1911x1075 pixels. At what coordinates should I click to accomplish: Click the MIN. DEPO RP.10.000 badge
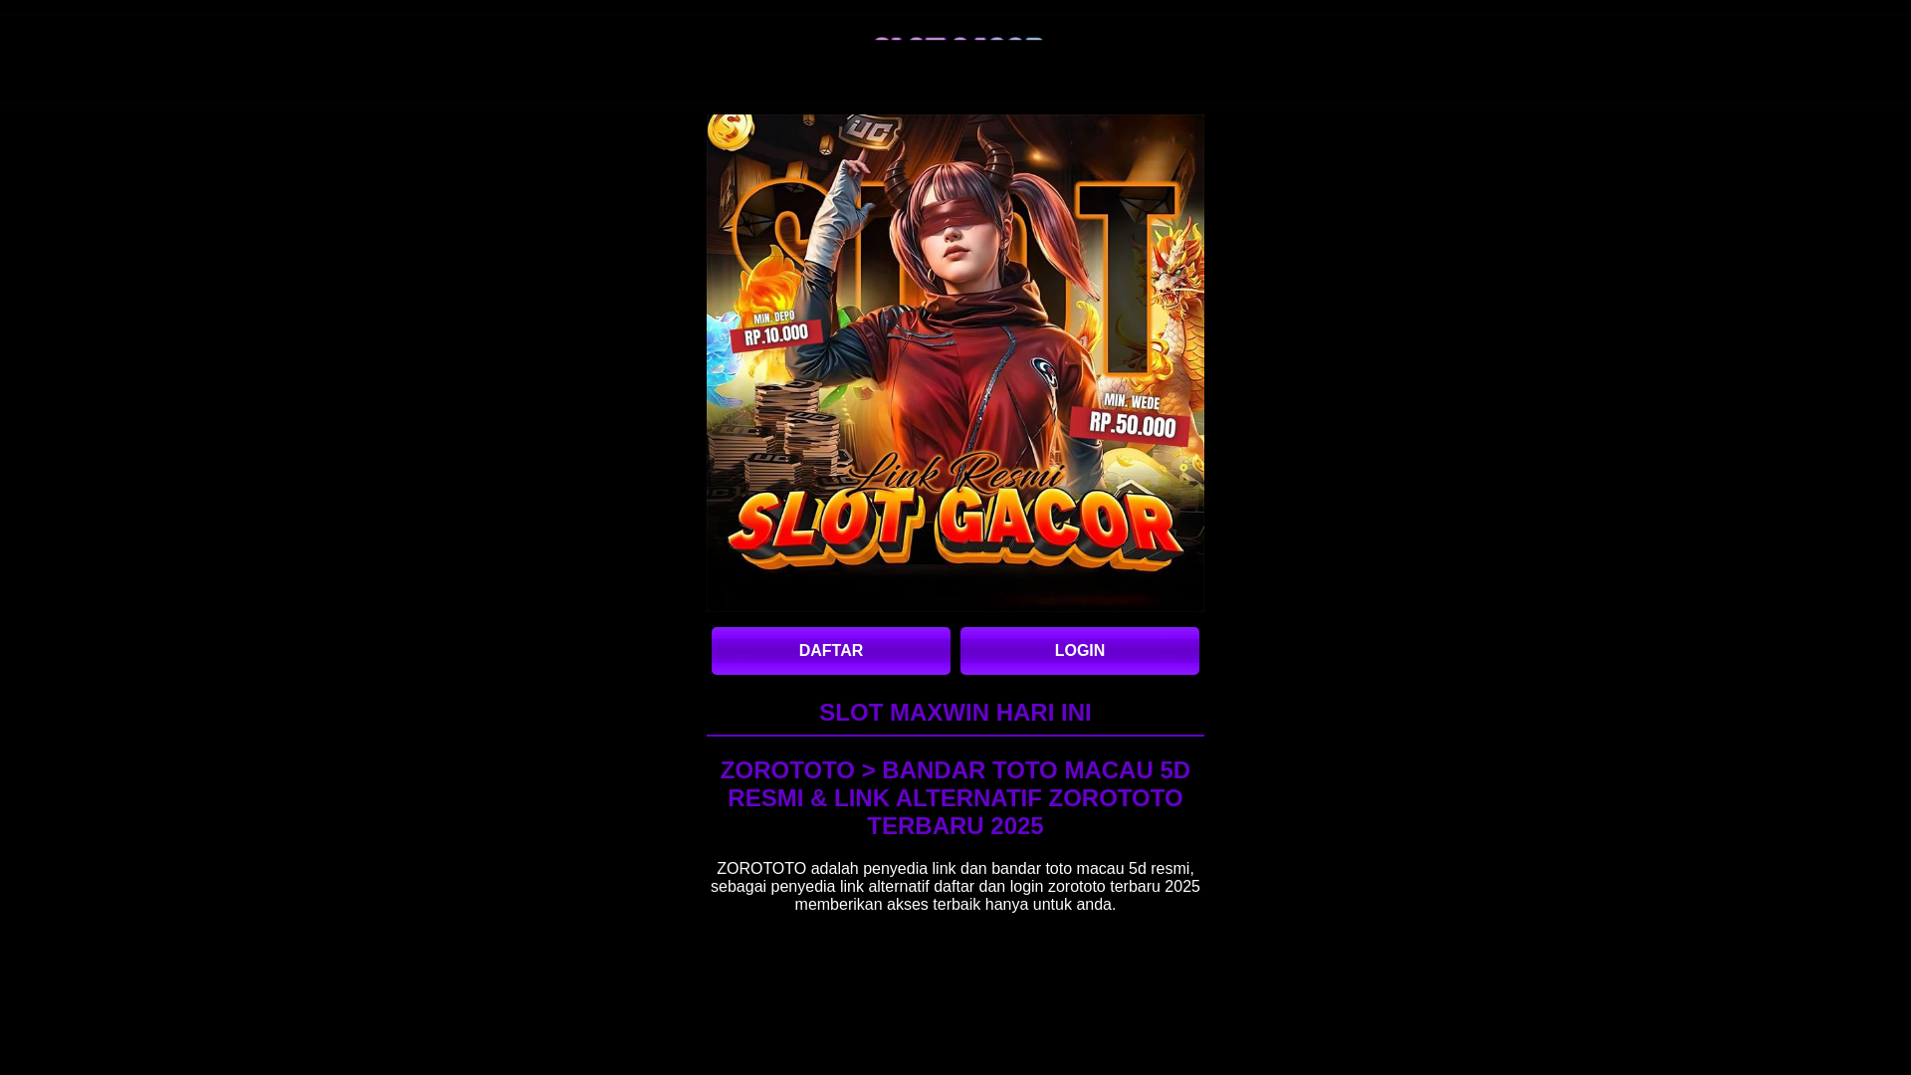776,329
